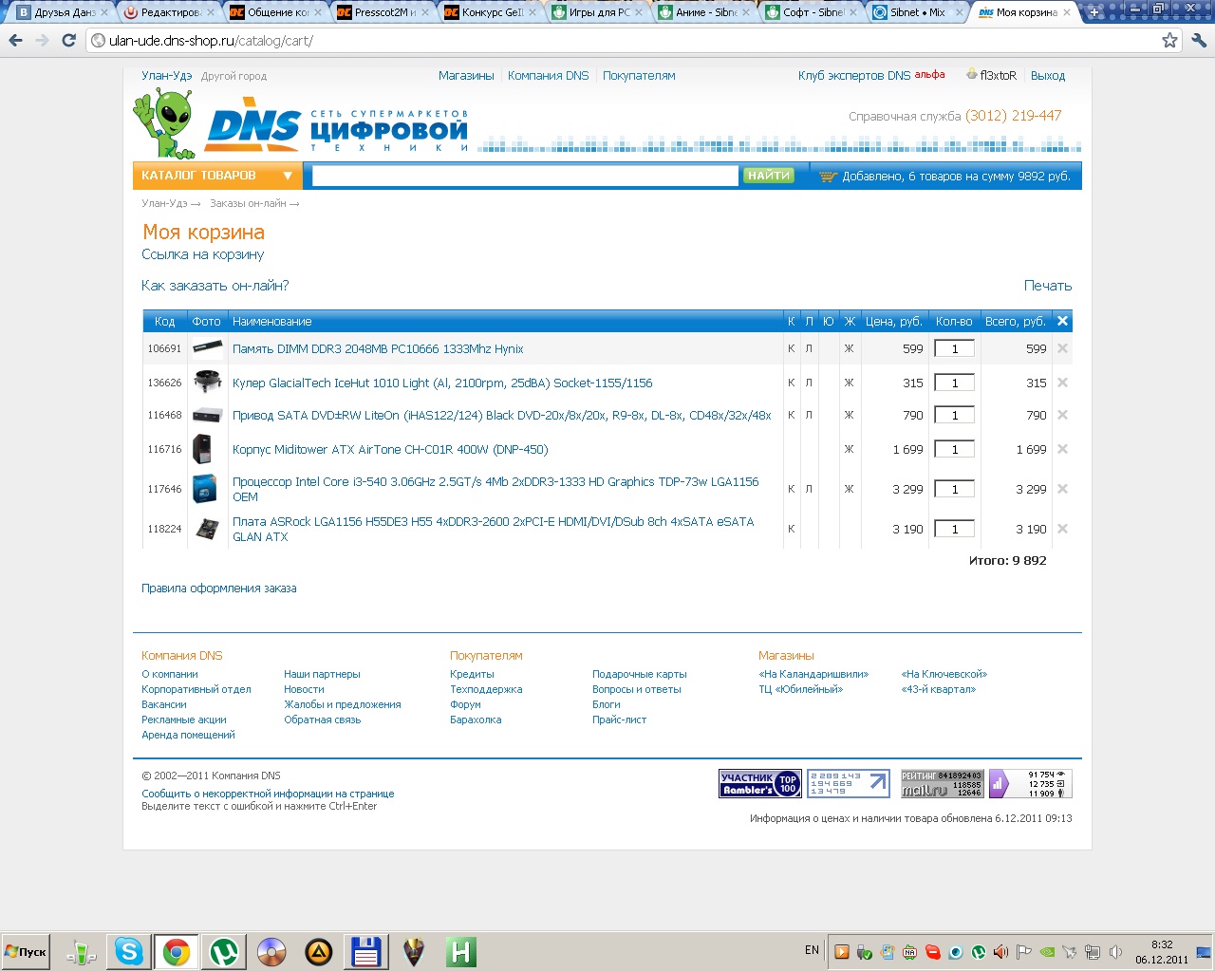Image resolution: width=1215 pixels, height=972 pixels.
Task: Click quantity field for Память DIMM DDR3
Action: point(955,348)
